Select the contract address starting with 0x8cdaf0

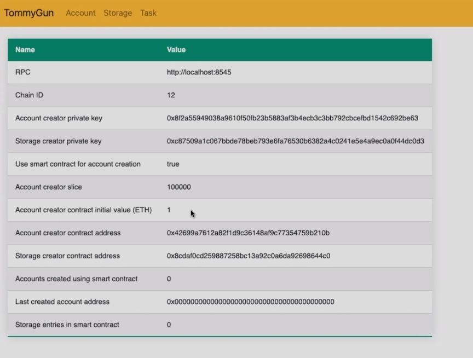click(x=249, y=256)
